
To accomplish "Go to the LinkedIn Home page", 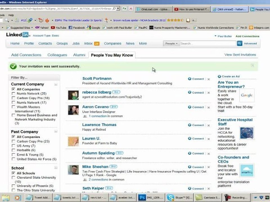I will pyautogui.click(x=15, y=43).
